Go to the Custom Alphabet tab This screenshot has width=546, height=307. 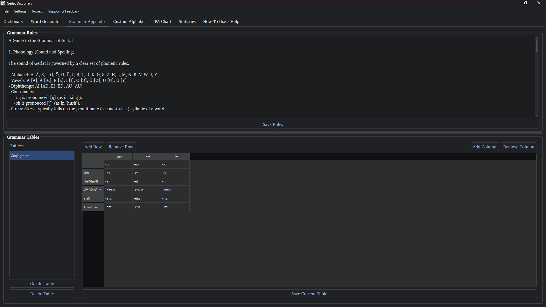(129, 22)
